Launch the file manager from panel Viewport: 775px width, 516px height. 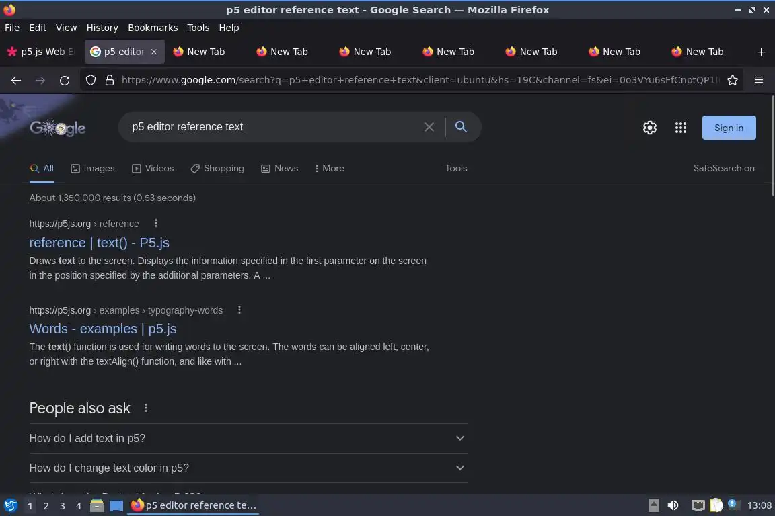pos(97,506)
